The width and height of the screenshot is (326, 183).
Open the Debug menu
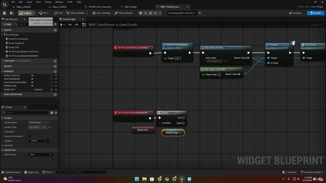[x=48, y=2]
